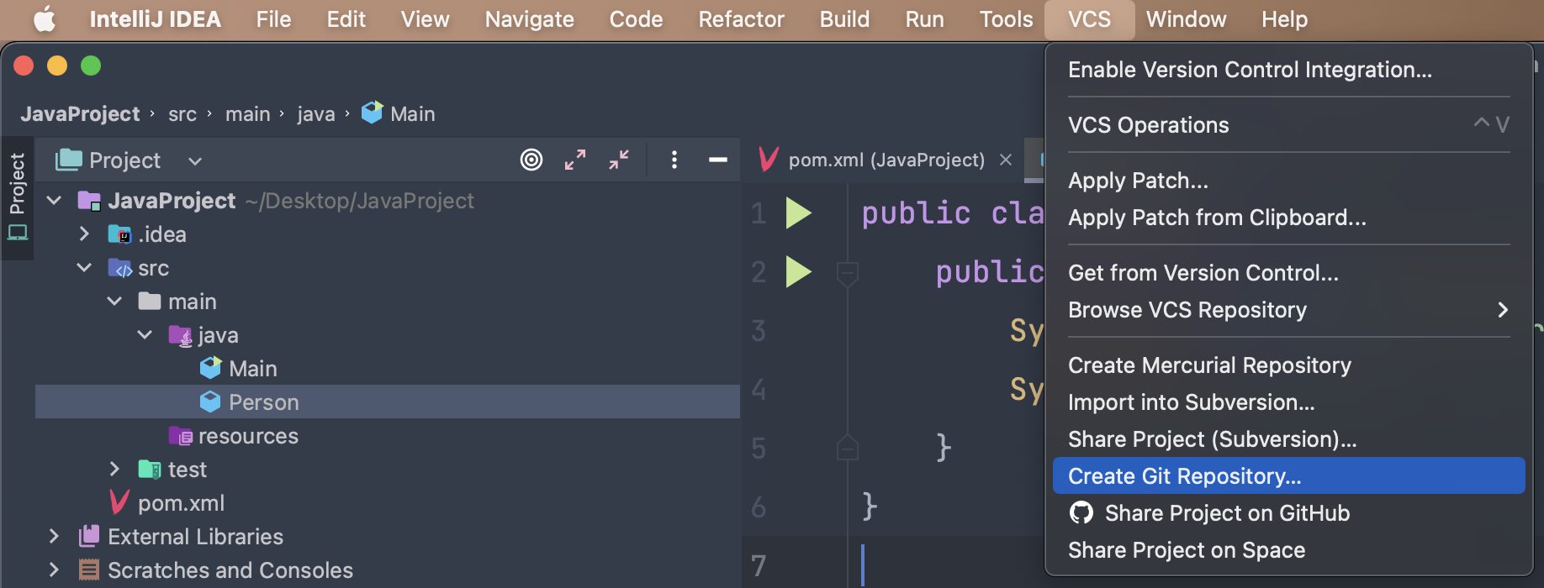
Task: Click line number 3 in gutter
Action: [759, 331]
